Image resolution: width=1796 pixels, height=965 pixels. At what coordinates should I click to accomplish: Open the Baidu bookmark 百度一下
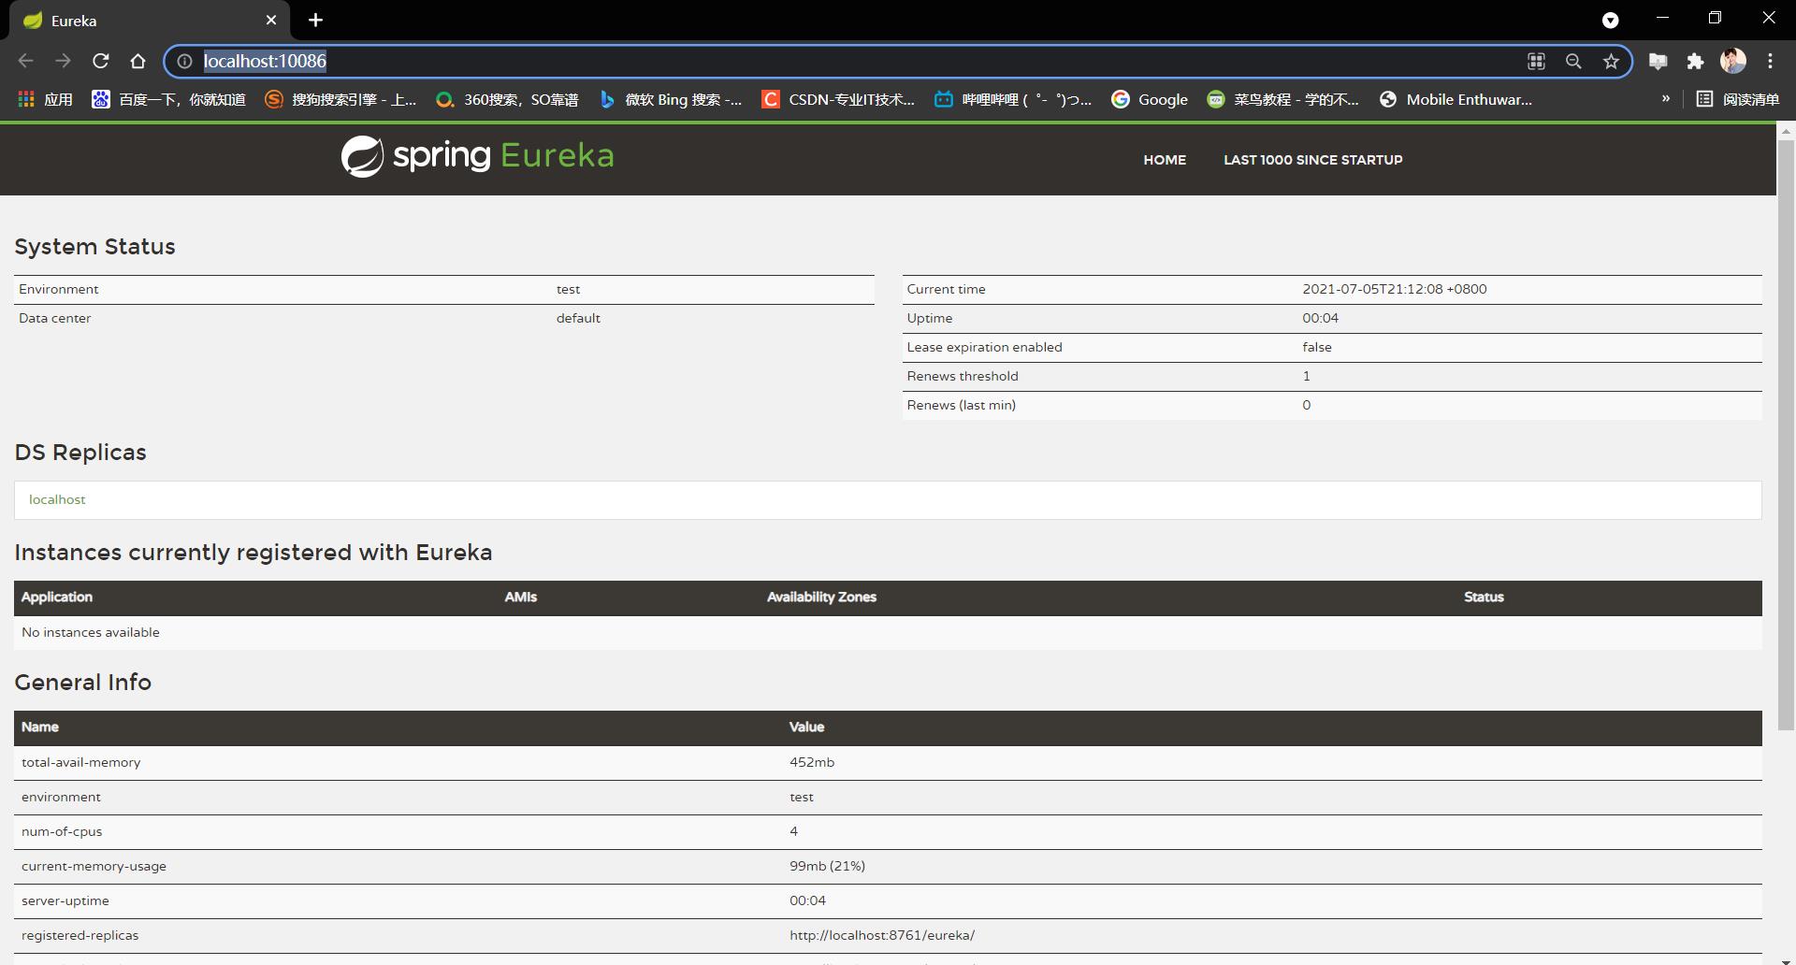point(168,99)
